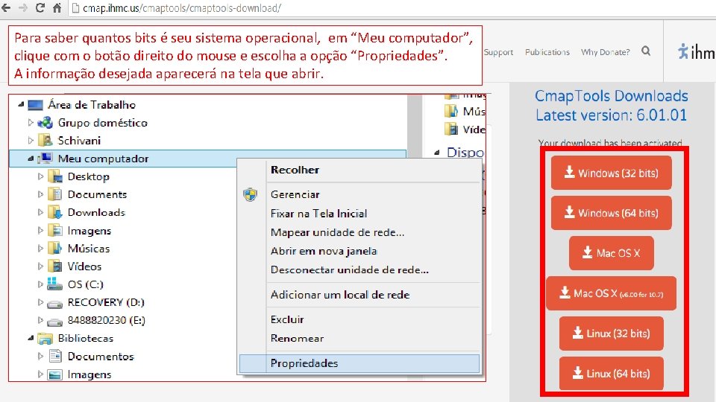Expand the Imagens folder under Meu computador

click(x=40, y=230)
